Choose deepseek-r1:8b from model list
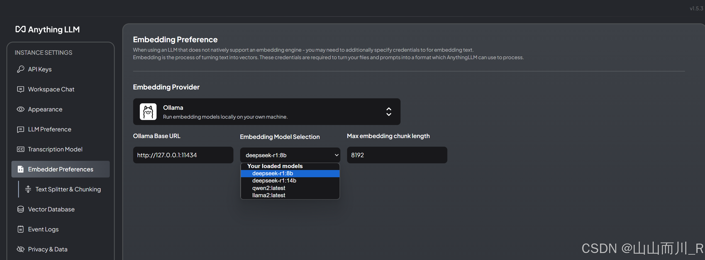 pyautogui.click(x=290, y=173)
